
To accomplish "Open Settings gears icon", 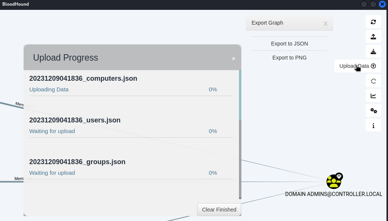I will (x=373, y=111).
